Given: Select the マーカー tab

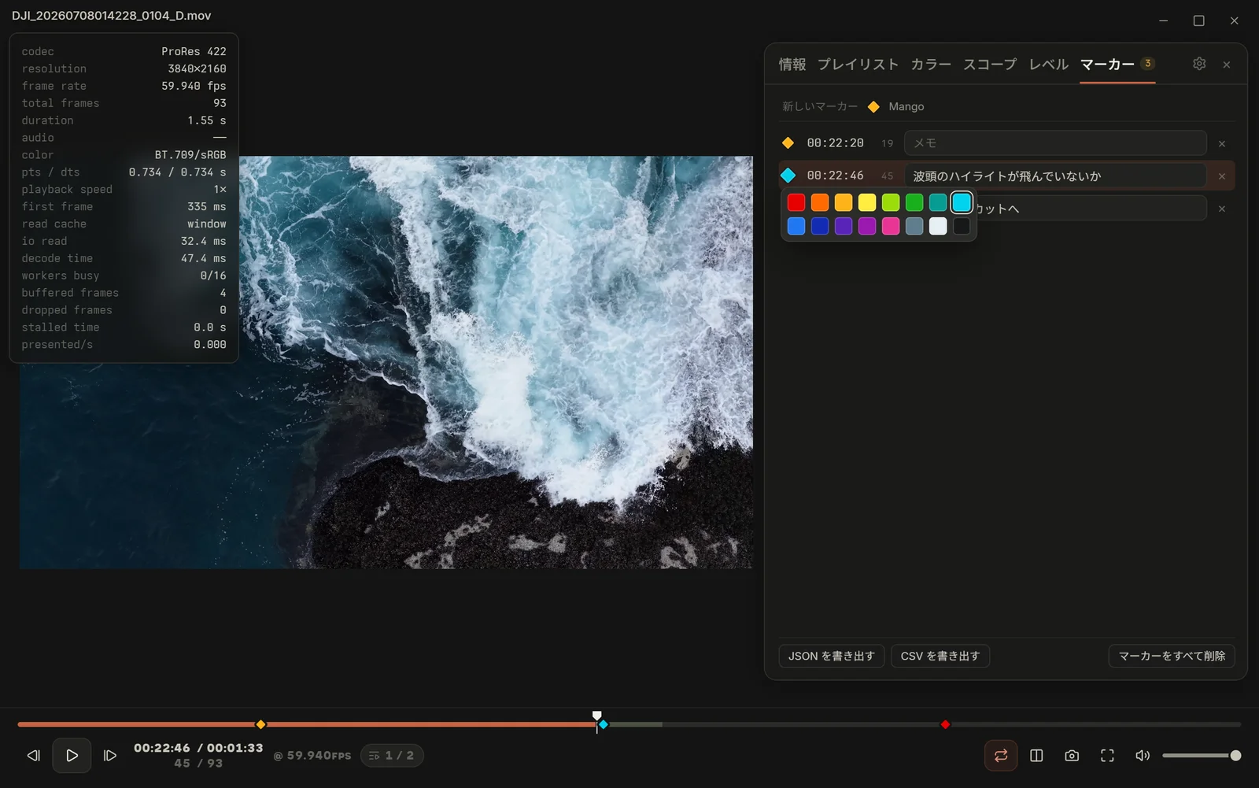Looking at the screenshot, I should pyautogui.click(x=1117, y=65).
